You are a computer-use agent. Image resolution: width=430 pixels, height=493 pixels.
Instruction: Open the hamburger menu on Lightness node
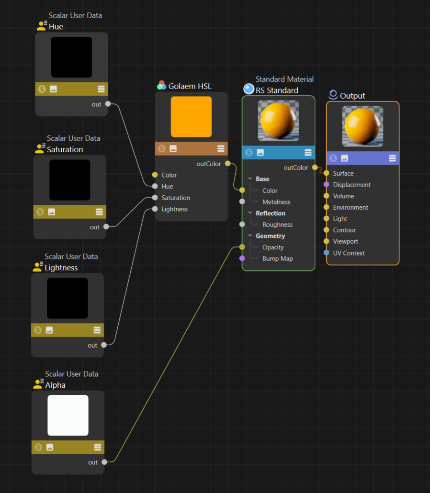(x=97, y=330)
